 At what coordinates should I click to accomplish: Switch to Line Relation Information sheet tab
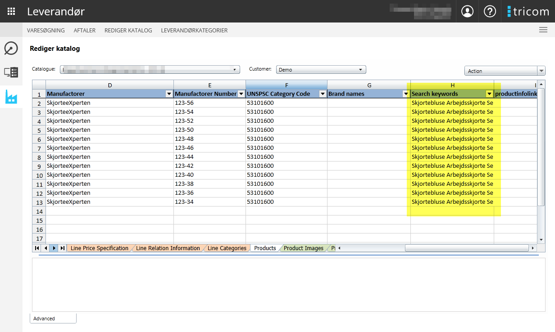[168, 248]
